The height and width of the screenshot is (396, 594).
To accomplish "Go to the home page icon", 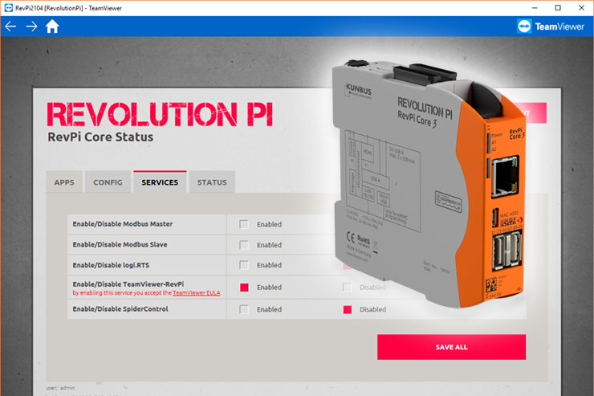I will [x=52, y=26].
